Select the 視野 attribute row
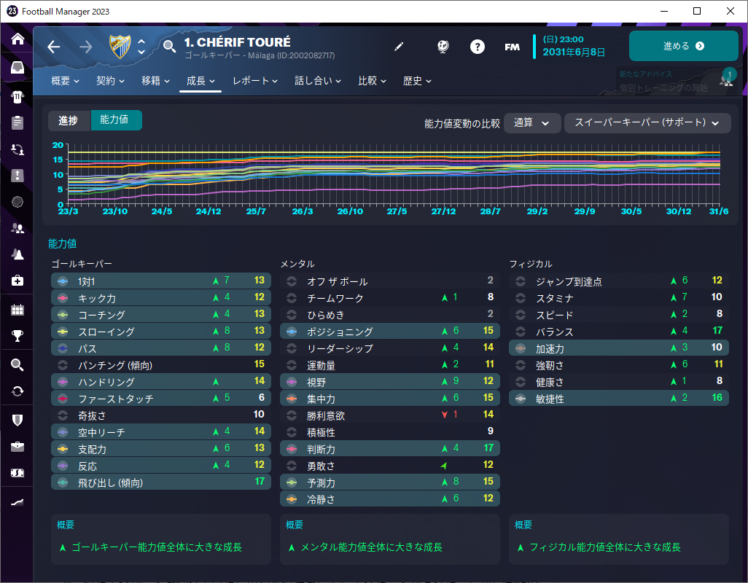 click(x=390, y=381)
